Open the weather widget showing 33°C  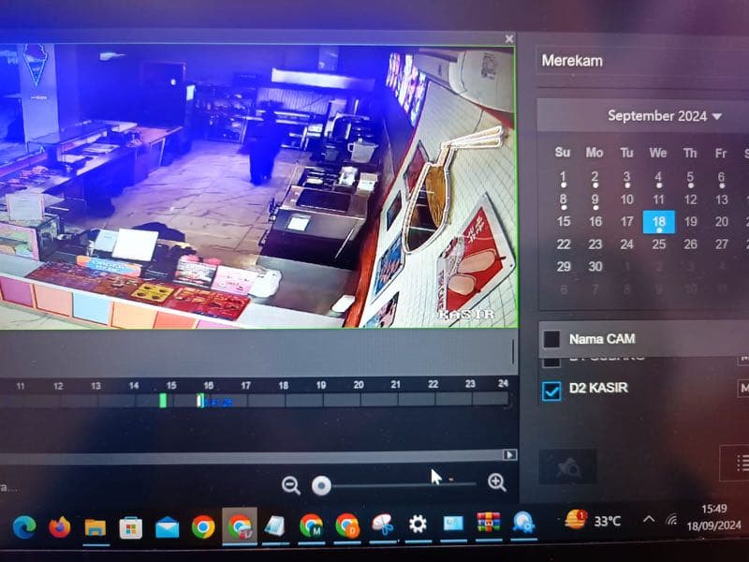coord(593,520)
